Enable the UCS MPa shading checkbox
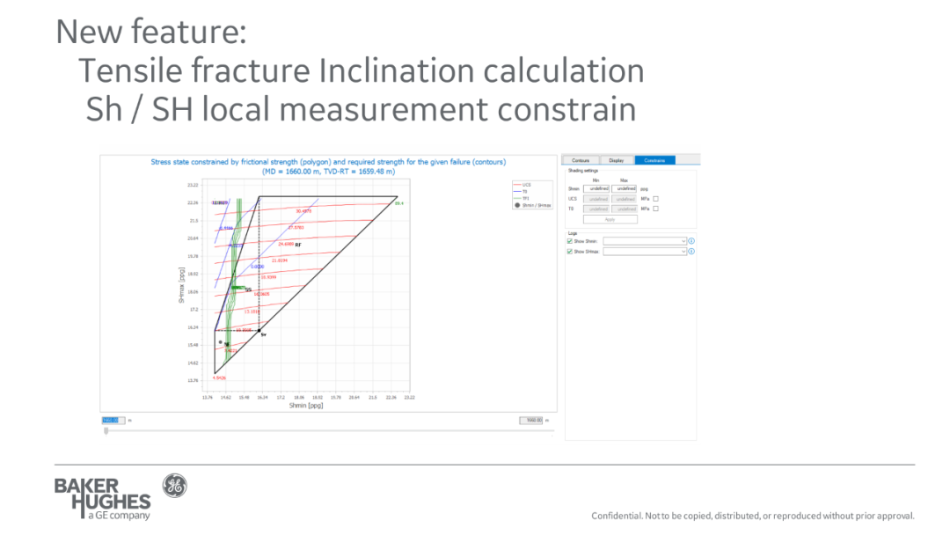The image size is (950, 535). (655, 199)
